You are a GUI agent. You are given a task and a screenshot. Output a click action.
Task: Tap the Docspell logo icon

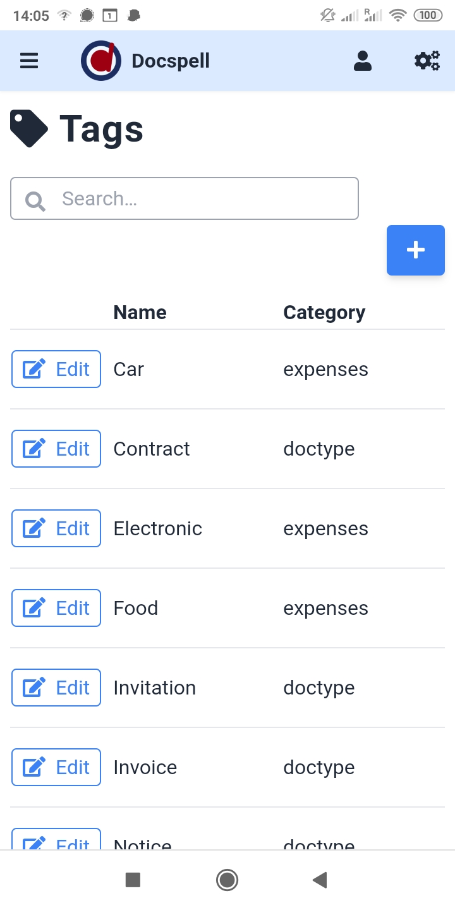tap(101, 61)
